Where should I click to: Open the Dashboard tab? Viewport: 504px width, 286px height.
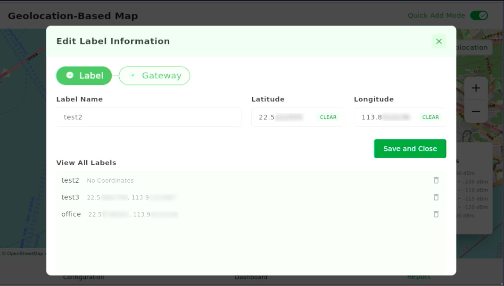(x=251, y=277)
